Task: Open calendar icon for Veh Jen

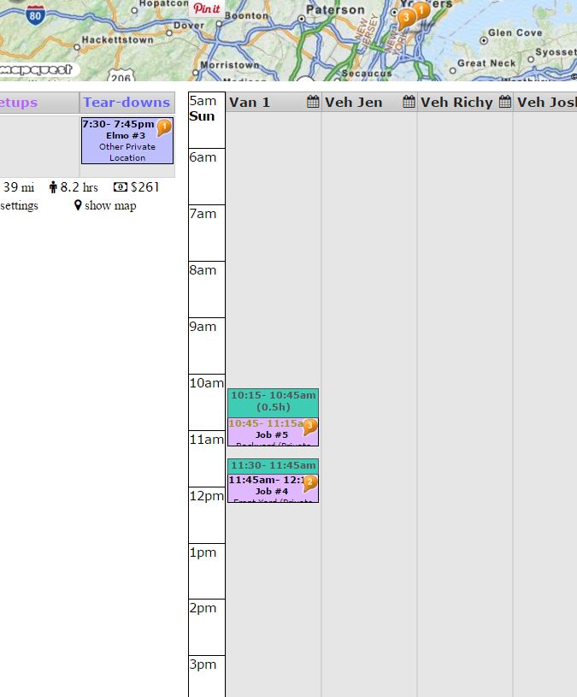Action: point(409,103)
